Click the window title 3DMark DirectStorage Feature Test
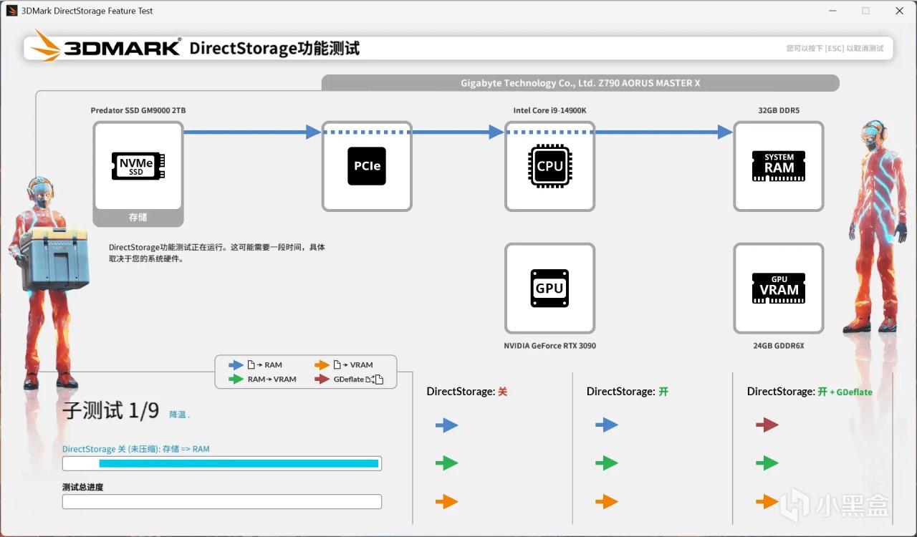Image resolution: width=917 pixels, height=537 pixels. click(x=87, y=11)
